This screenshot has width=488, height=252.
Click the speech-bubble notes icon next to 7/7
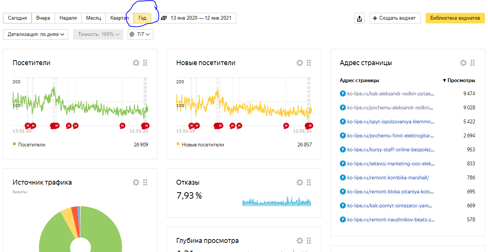132,34
